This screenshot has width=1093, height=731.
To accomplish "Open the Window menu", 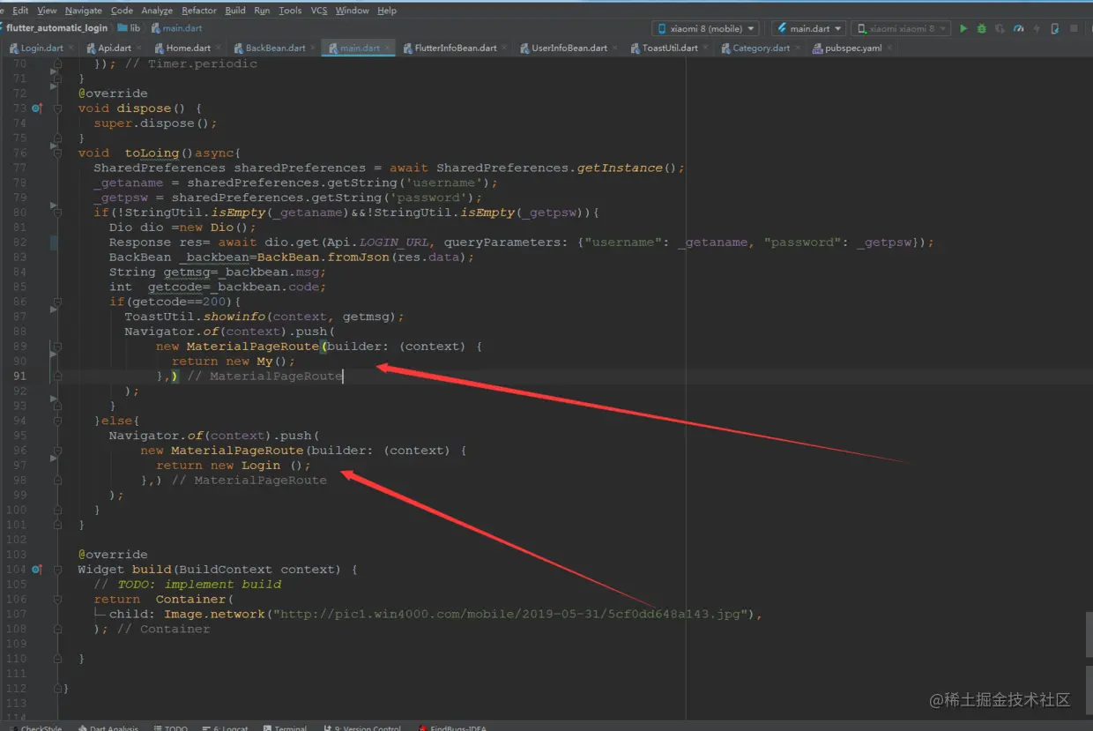I will pos(353,11).
